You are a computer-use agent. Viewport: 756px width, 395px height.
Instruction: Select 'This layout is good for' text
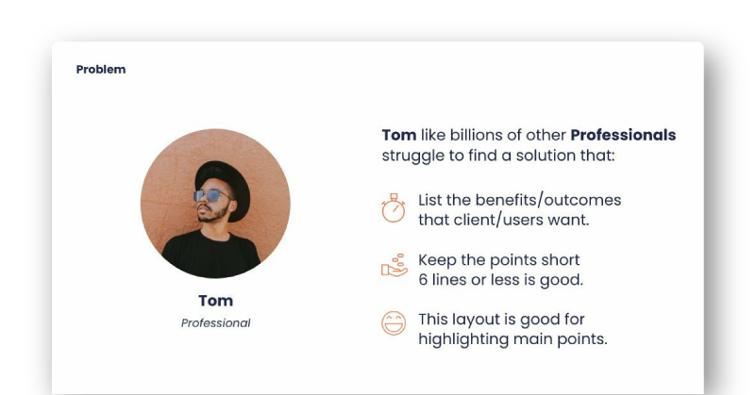click(501, 320)
